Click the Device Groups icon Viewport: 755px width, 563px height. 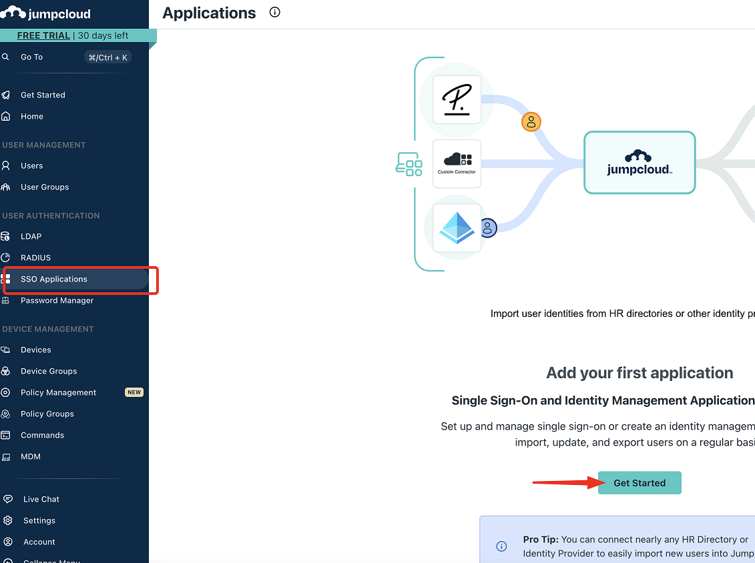(5, 371)
